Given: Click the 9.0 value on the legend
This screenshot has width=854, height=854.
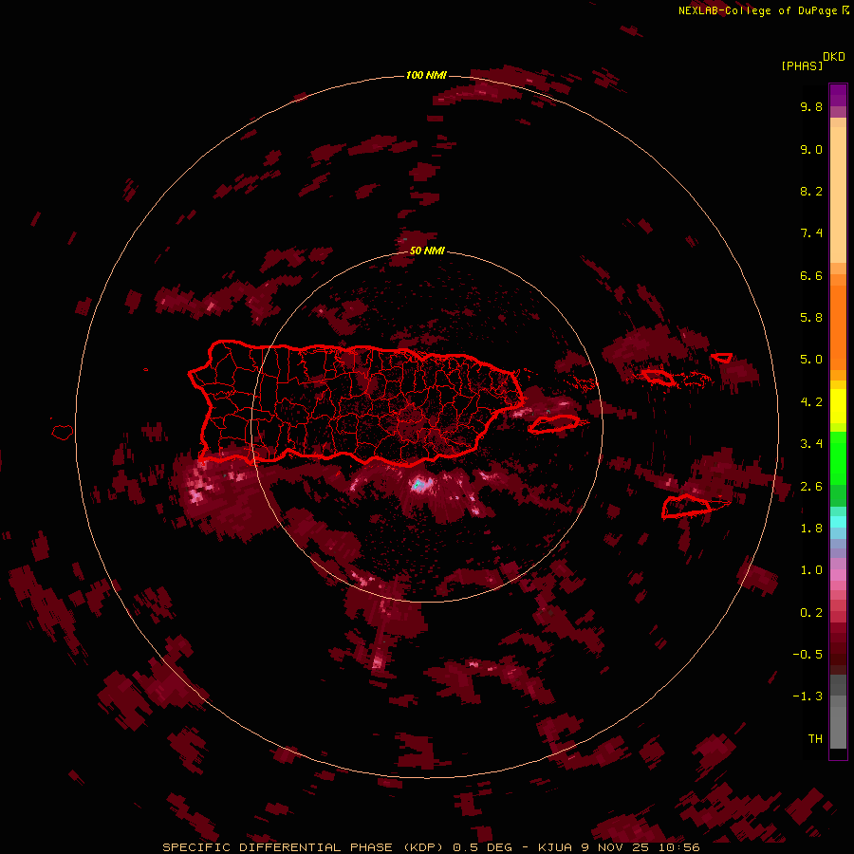Looking at the screenshot, I should pos(811,149).
